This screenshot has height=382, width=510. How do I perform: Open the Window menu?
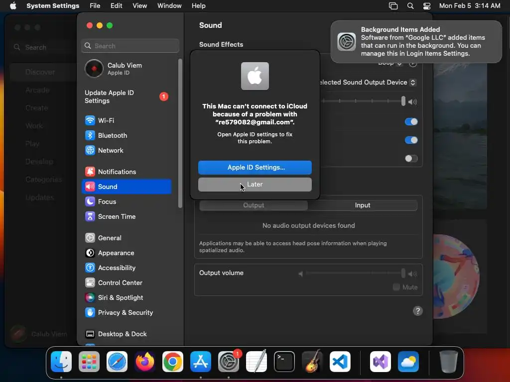[169, 6]
